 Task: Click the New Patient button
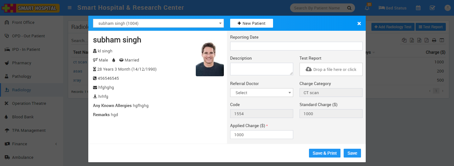coord(251,23)
